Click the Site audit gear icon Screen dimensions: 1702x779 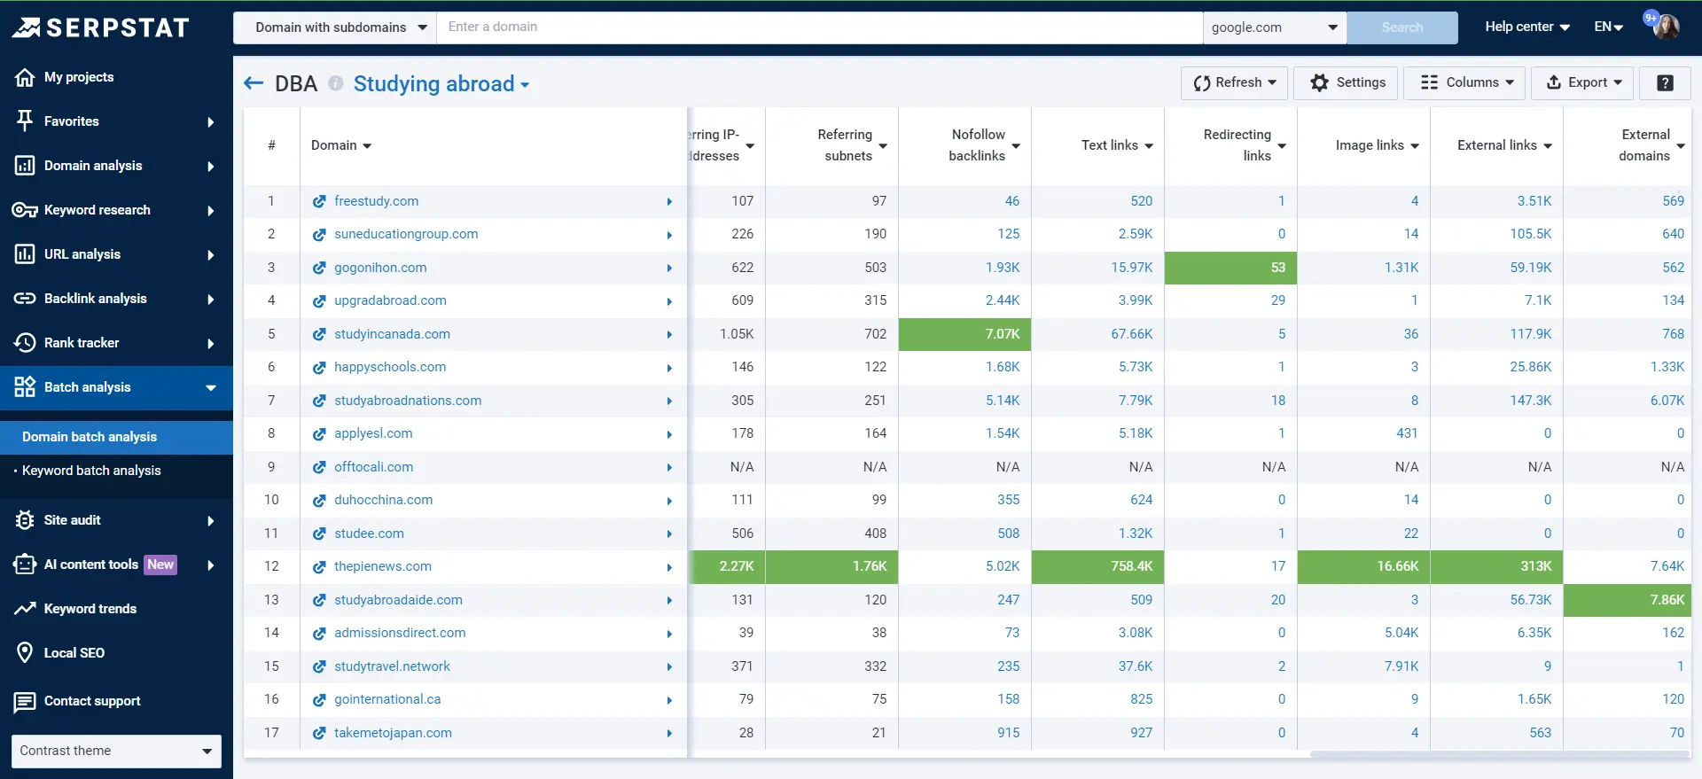(x=25, y=520)
